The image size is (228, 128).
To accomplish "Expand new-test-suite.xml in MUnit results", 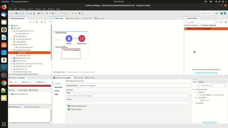I will click(9, 94).
